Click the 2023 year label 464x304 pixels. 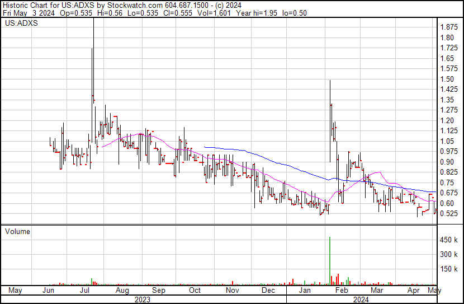(x=143, y=300)
